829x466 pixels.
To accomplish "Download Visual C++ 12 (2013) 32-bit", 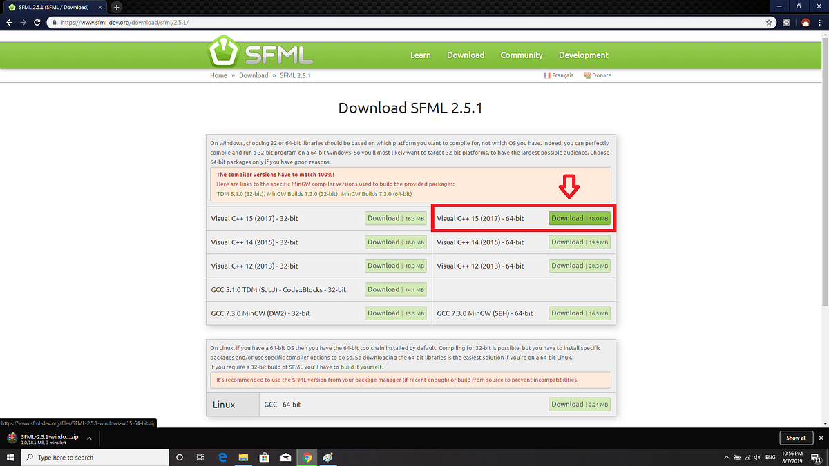I will click(x=396, y=266).
